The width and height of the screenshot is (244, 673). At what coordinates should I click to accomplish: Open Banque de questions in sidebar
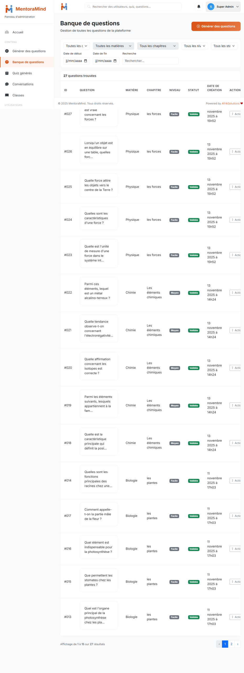[x=28, y=62]
